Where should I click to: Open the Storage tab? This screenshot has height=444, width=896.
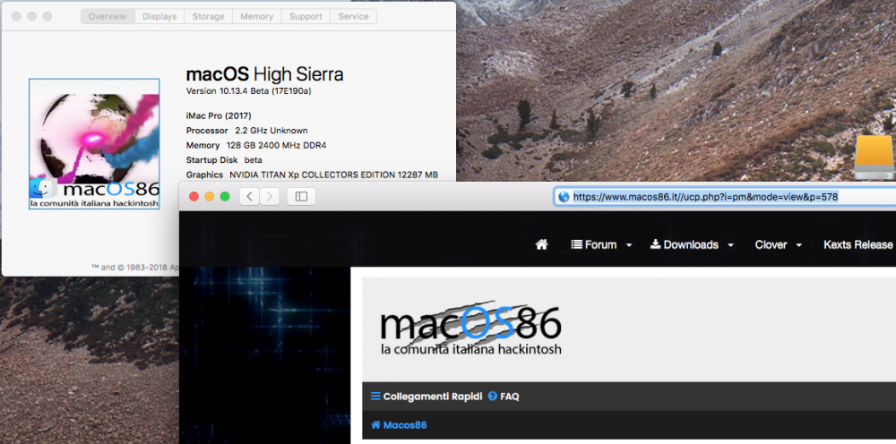(208, 16)
